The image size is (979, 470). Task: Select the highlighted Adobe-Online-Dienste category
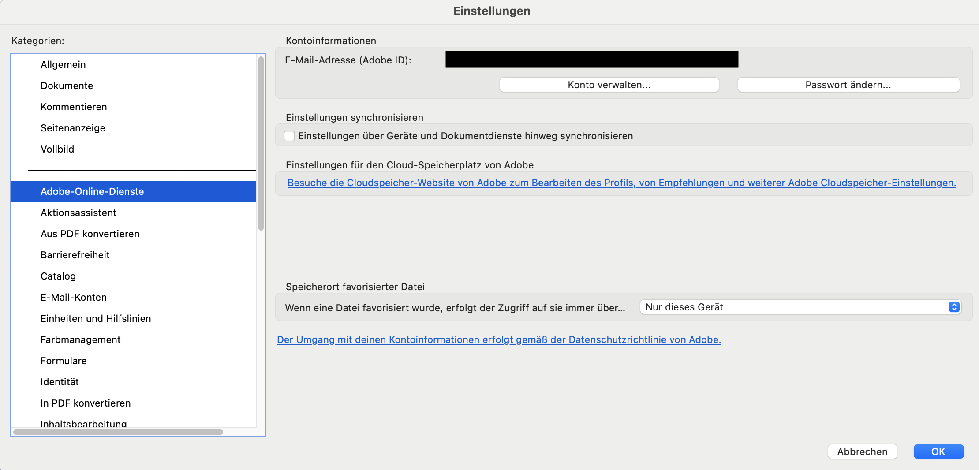point(133,191)
